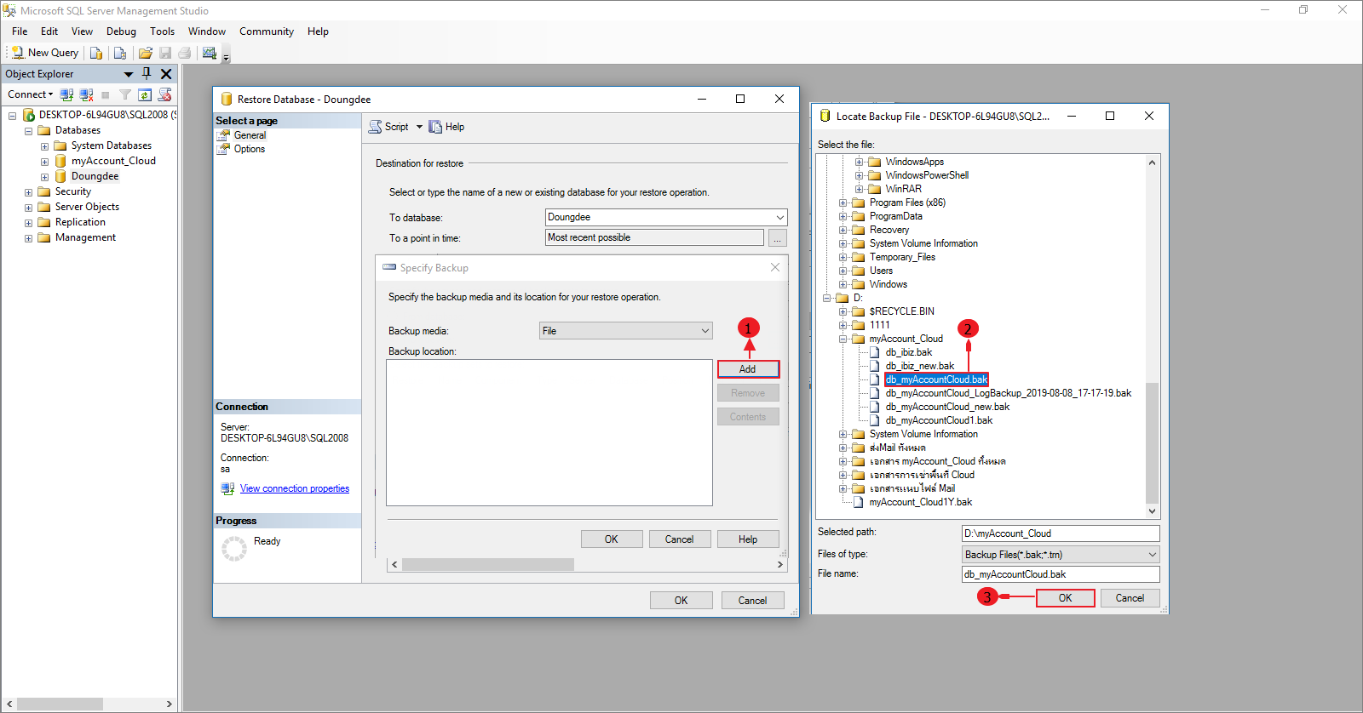Collapse the myAccount_Cloud folder in file tree
Screen dimensions: 1363x713
(843, 339)
